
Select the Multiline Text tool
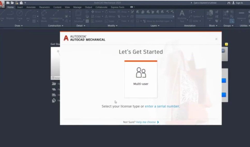click(182, 17)
